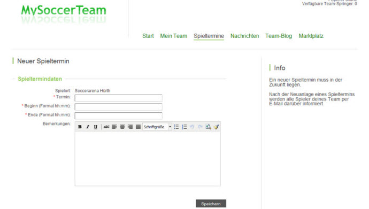Click the 'Soccerarena Hürth' location text

(93, 91)
